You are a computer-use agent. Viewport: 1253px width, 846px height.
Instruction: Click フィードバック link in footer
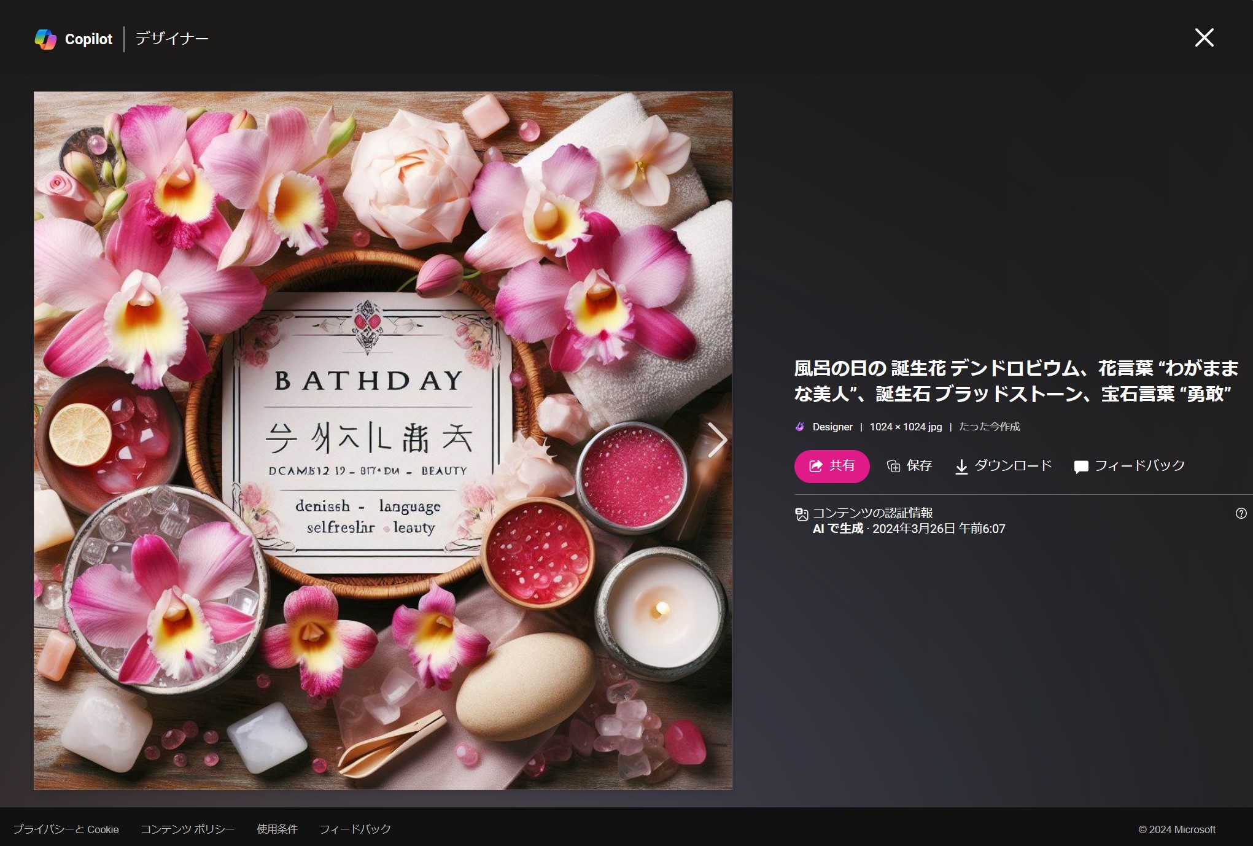coord(355,829)
